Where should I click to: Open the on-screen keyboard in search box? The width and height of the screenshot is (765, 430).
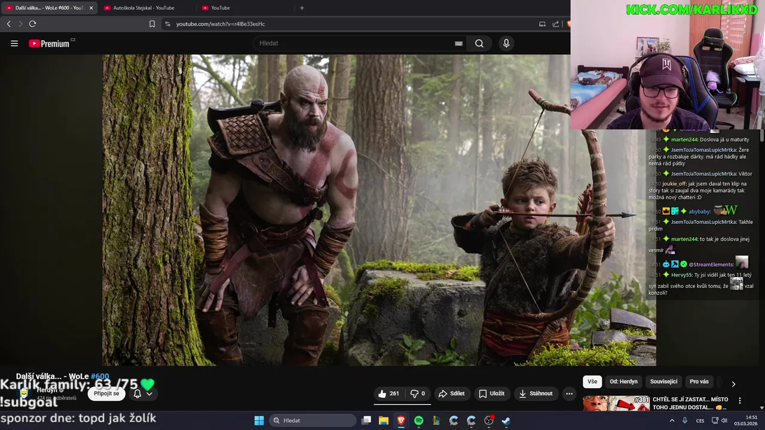point(458,43)
